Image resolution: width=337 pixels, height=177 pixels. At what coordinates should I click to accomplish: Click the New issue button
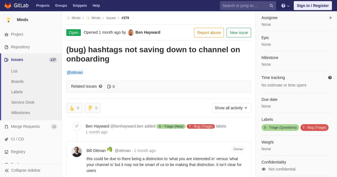(239, 33)
